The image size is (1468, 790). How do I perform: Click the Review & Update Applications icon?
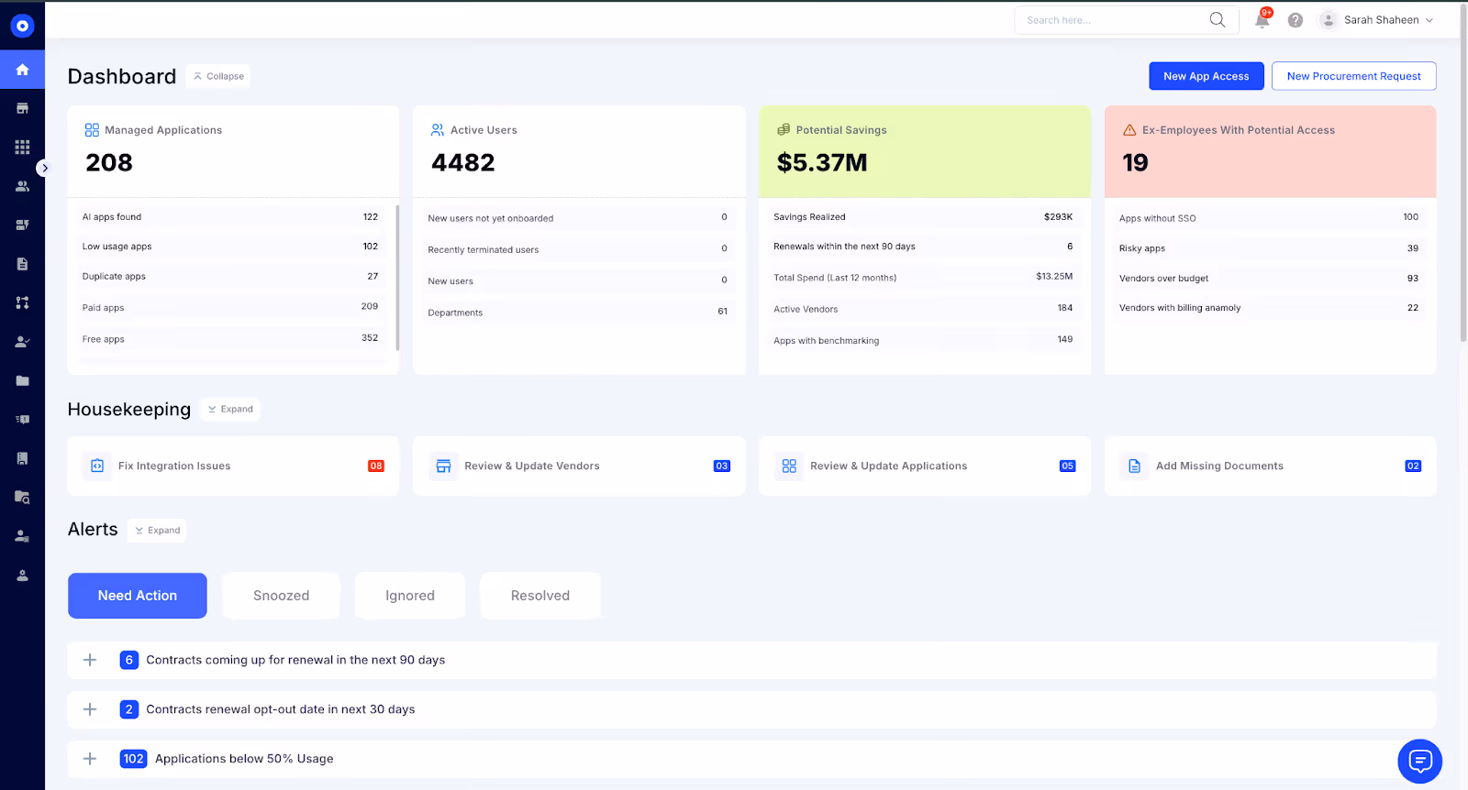(789, 466)
